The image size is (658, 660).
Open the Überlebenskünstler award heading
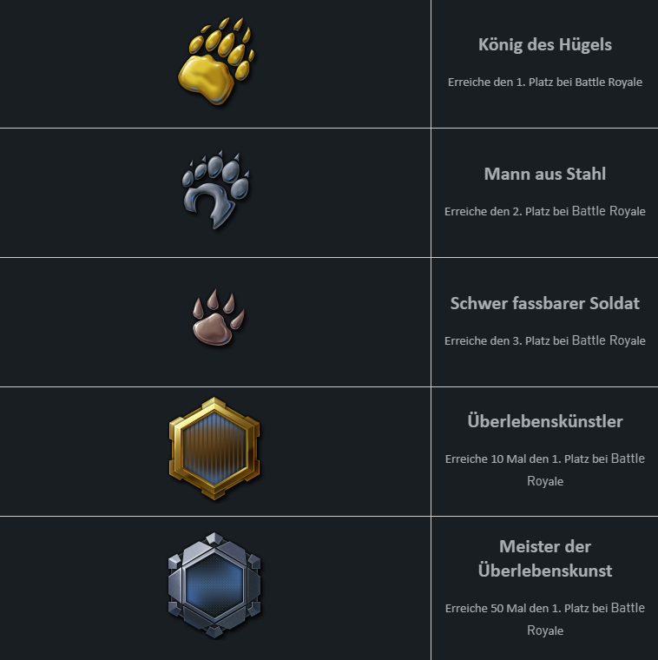pyautogui.click(x=545, y=421)
